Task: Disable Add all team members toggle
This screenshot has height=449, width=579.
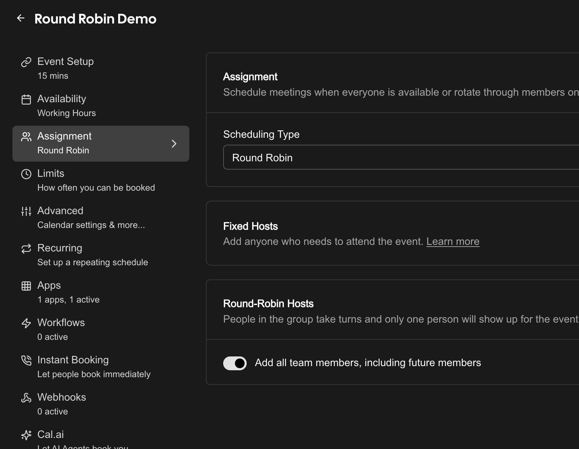Action: click(x=235, y=363)
